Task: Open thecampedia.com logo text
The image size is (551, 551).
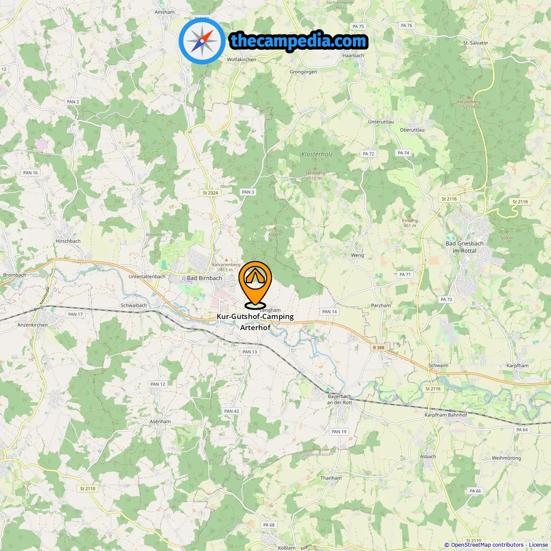Action: point(299,41)
